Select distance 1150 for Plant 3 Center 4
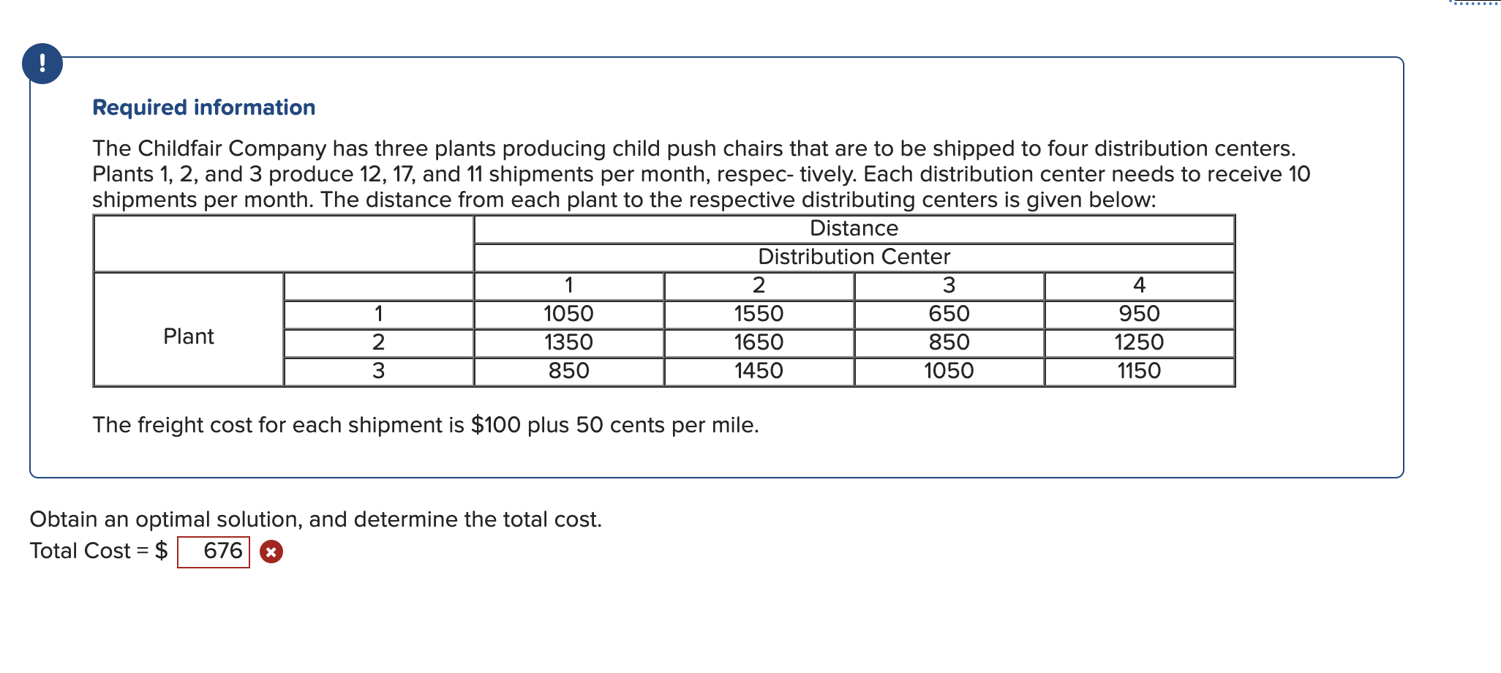 click(1139, 370)
